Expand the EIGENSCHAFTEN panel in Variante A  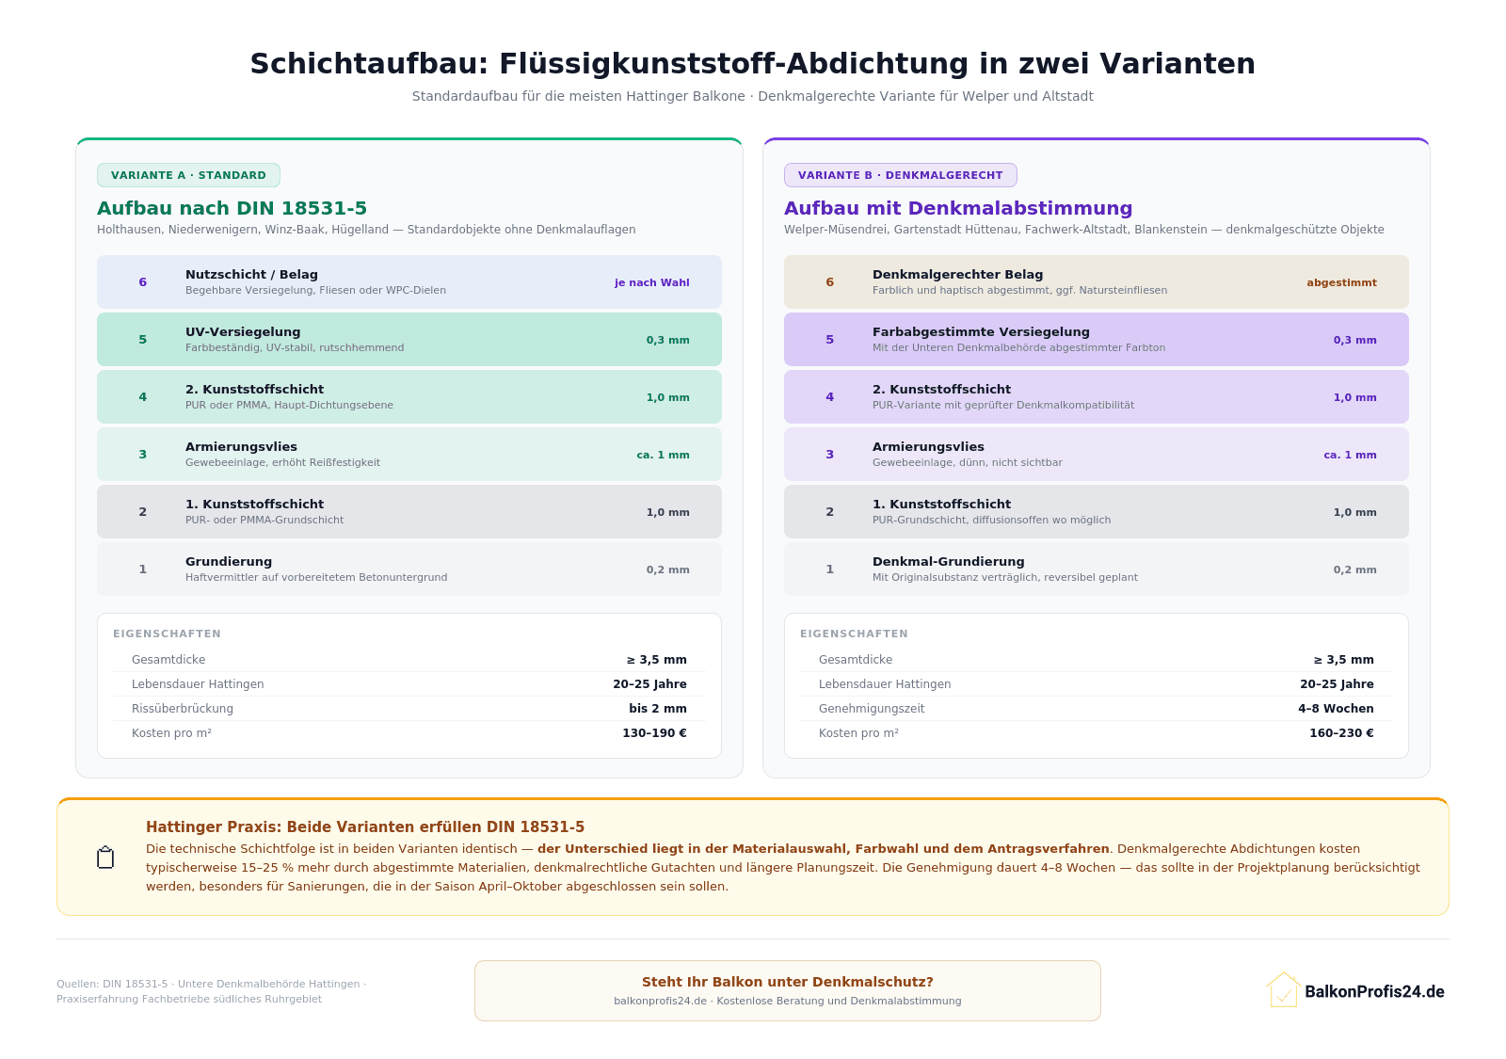[166, 634]
